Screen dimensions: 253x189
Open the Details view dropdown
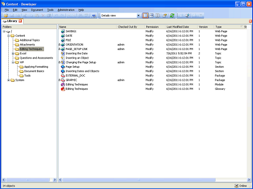138,16
